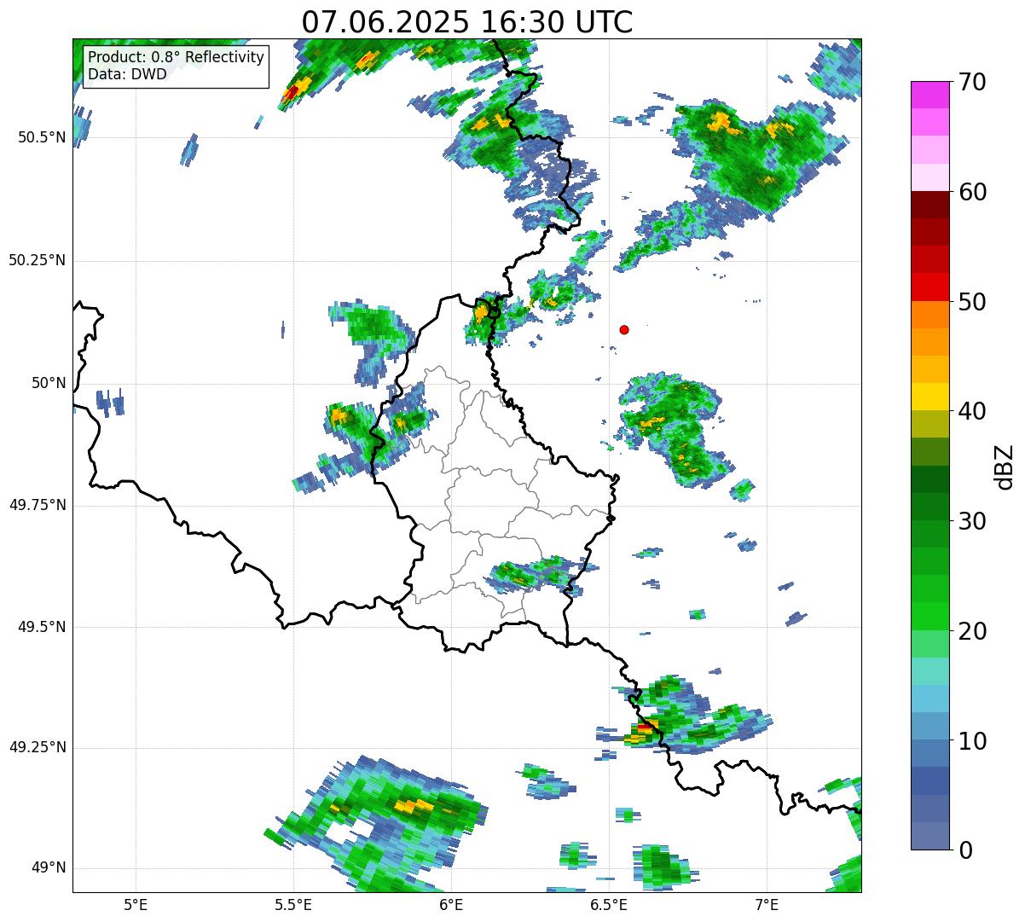Click the 6.5°E longitude label

[609, 904]
